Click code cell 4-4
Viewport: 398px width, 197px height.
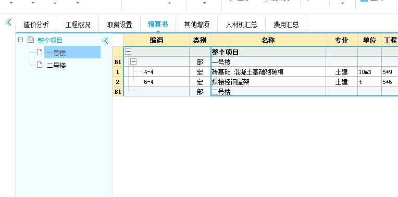(x=156, y=72)
